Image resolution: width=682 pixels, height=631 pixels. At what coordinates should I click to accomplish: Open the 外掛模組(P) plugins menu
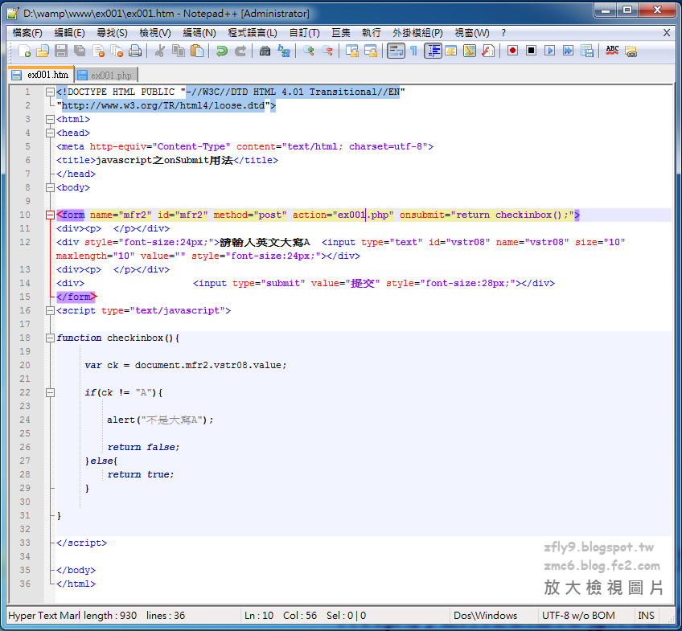click(417, 33)
